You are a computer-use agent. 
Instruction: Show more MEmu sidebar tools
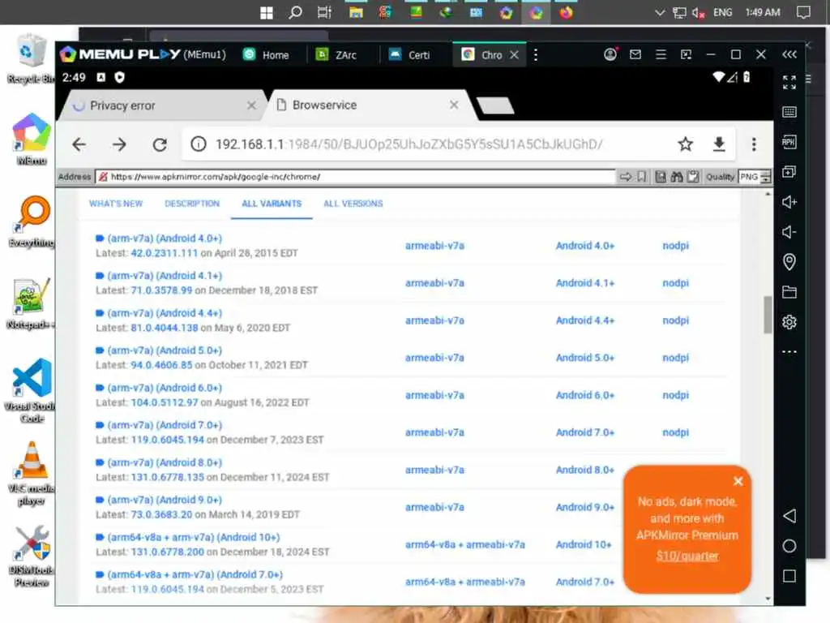789,352
